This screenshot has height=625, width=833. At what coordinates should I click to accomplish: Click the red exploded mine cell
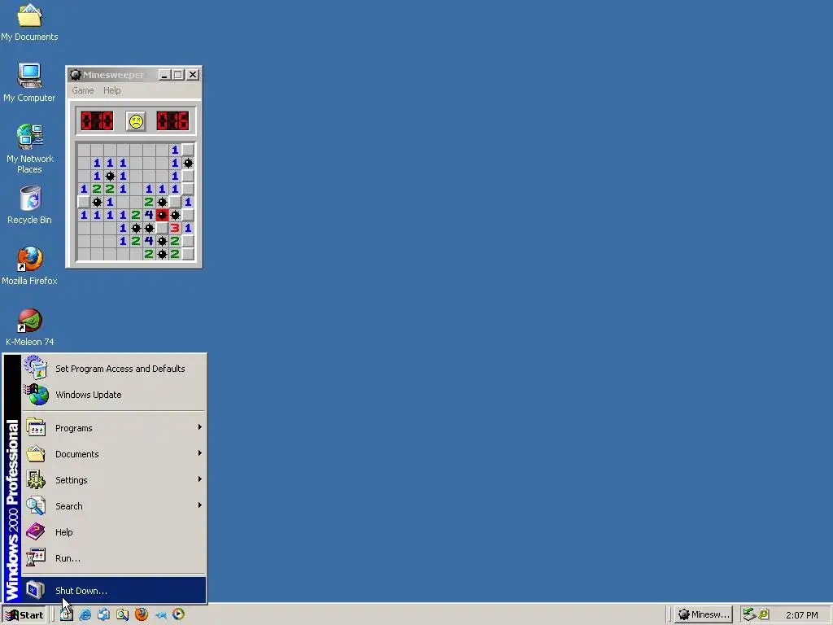click(162, 215)
